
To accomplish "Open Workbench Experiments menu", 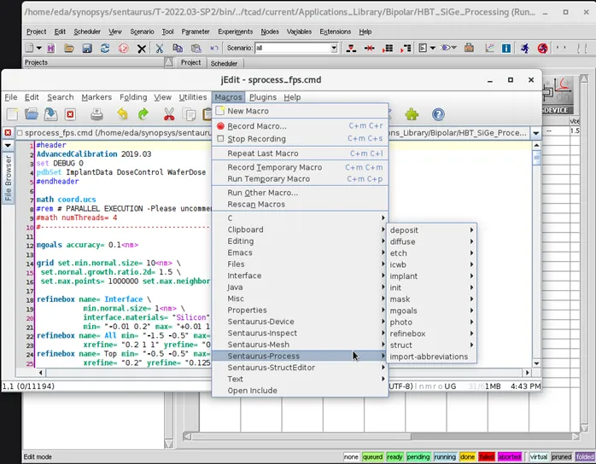I will point(235,32).
